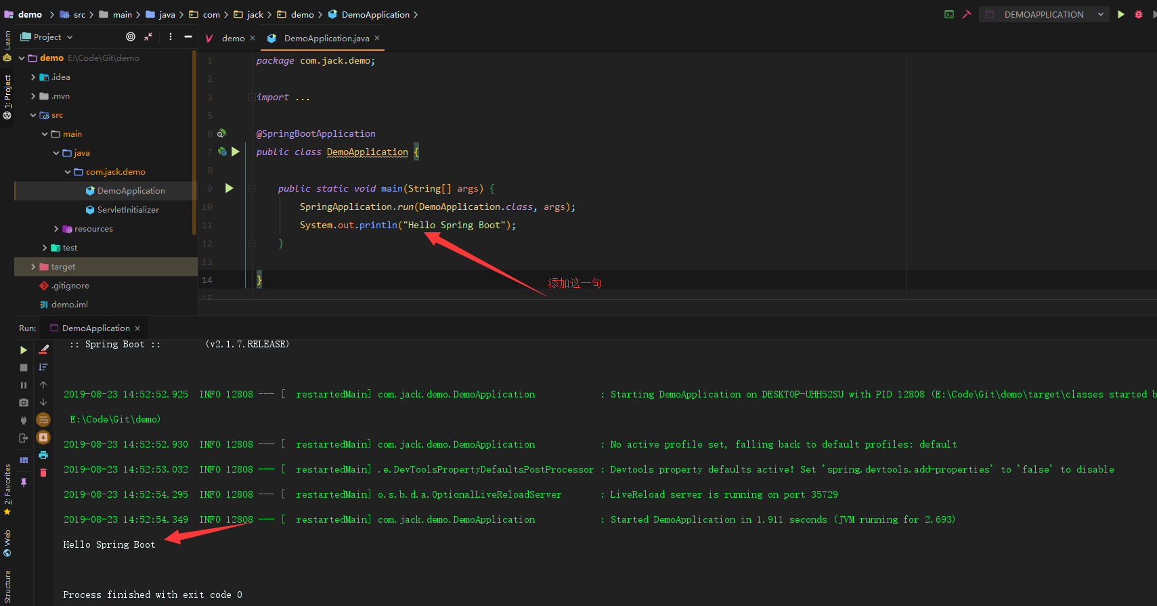Run class from gutter arrow beside DemoApplication class
This screenshot has height=606, width=1157.
[236, 152]
